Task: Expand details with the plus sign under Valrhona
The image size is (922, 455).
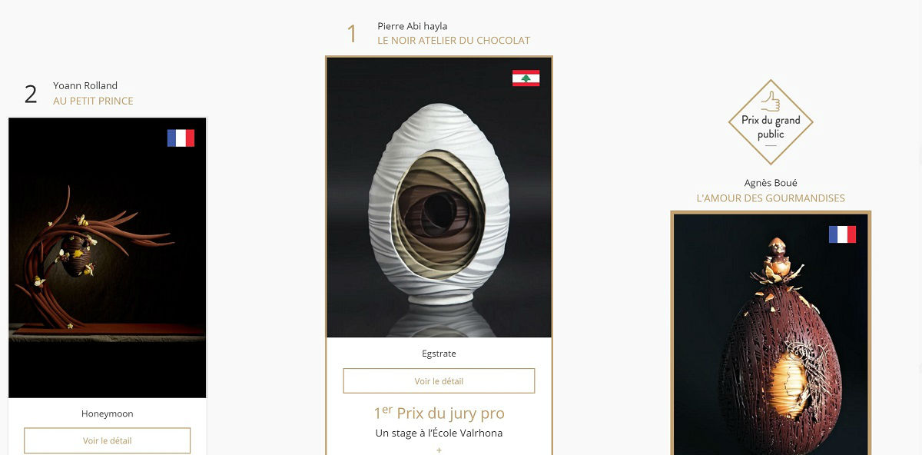Action: coord(439,450)
